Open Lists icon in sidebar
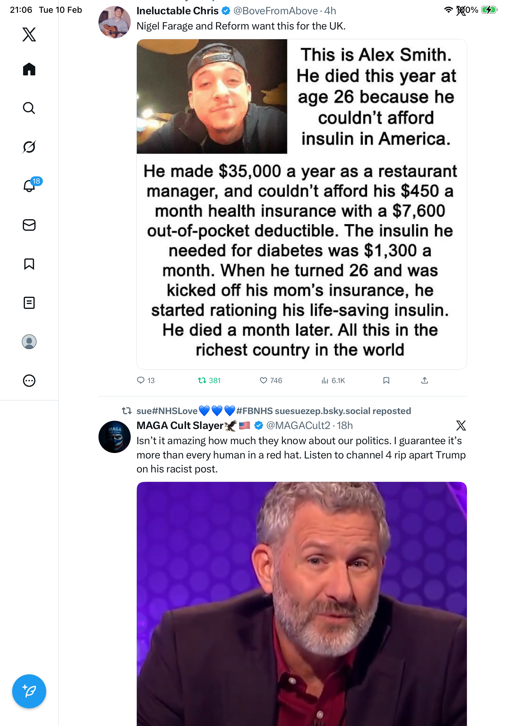Image resolution: width=507 pixels, height=726 pixels. click(29, 303)
